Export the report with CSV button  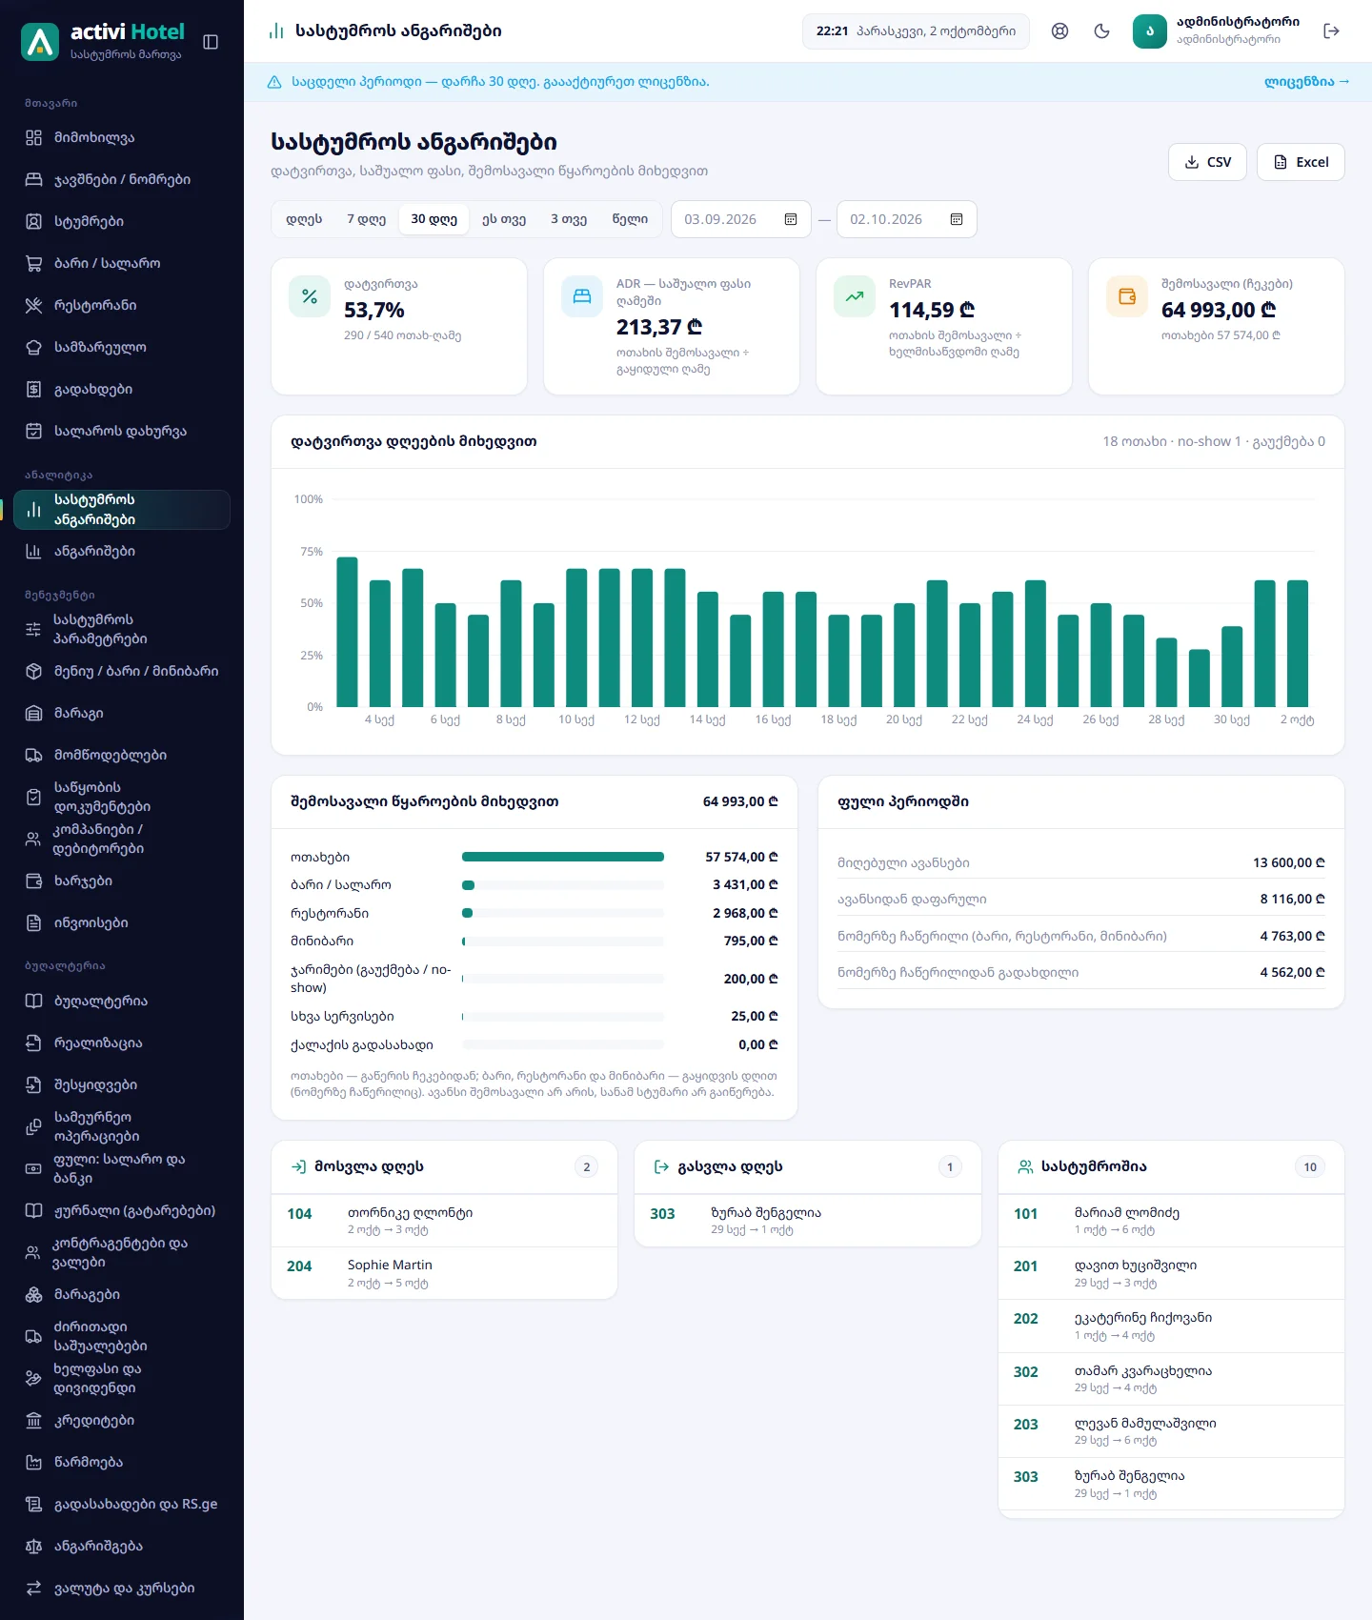pyautogui.click(x=1208, y=162)
